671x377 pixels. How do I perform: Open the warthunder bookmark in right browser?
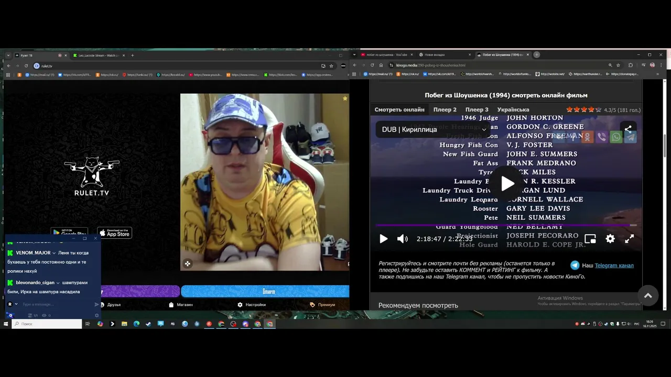[x=585, y=74]
